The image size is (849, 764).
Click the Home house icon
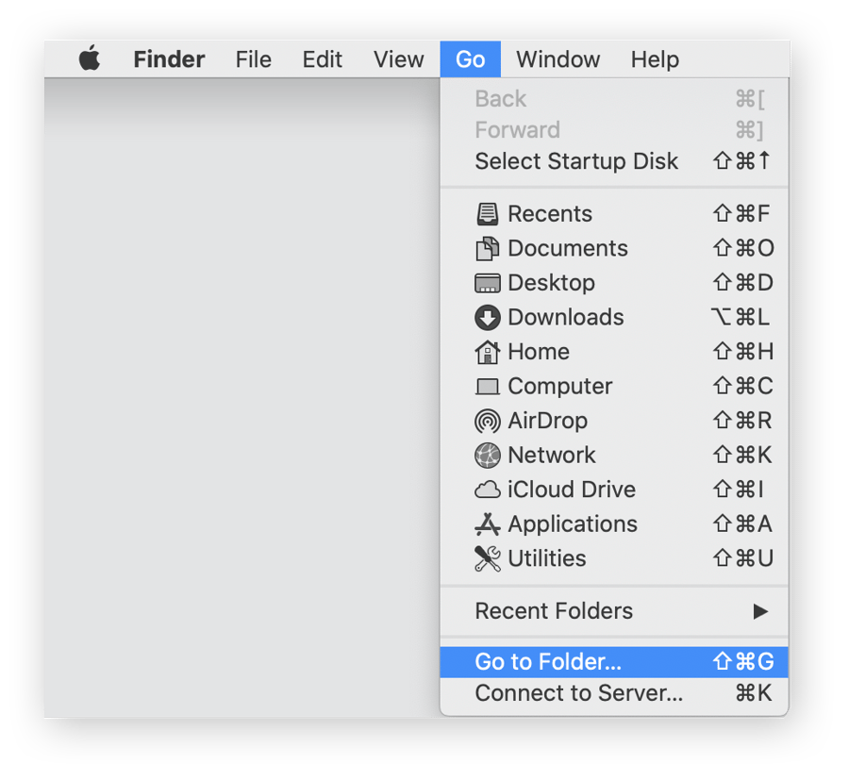tap(487, 351)
